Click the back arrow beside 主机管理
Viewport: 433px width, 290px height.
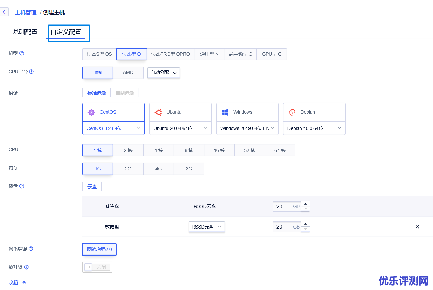(x=4, y=12)
